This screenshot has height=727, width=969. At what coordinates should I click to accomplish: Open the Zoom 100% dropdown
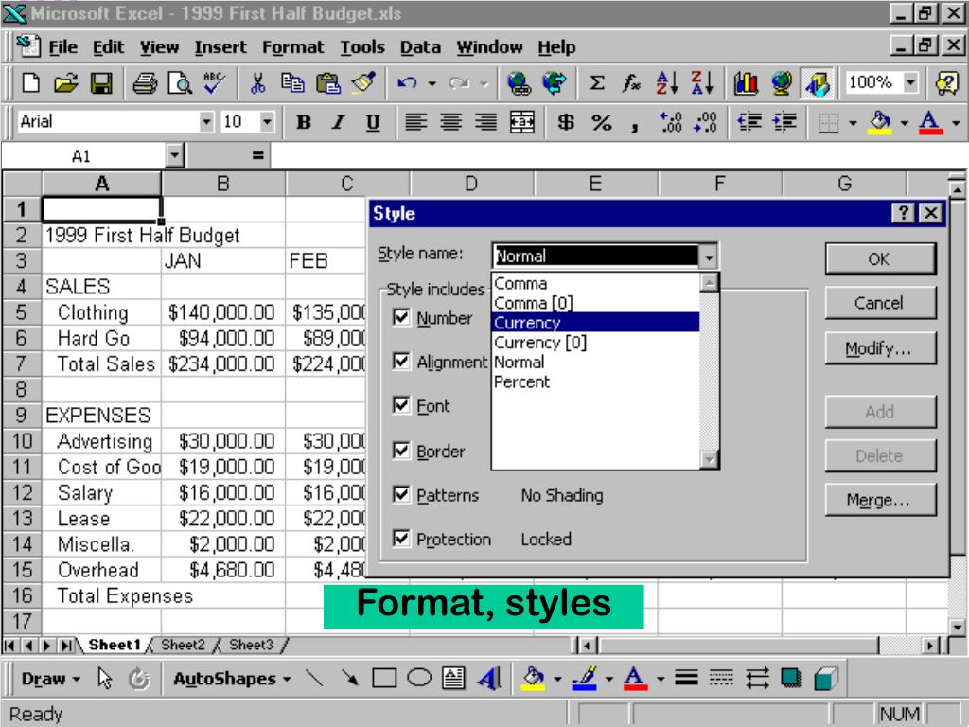tap(910, 82)
